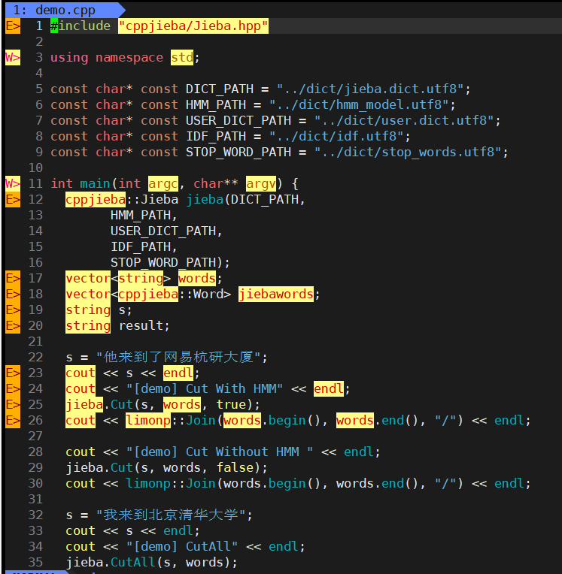Click line number 10

point(35,168)
